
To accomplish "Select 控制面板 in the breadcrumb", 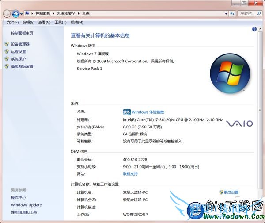I will (x=43, y=13).
